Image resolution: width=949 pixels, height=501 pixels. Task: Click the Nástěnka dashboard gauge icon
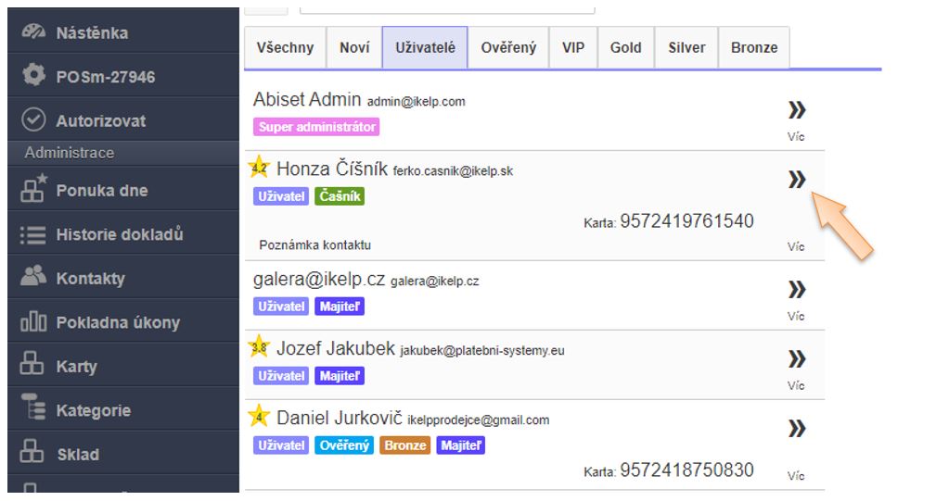coord(33,32)
